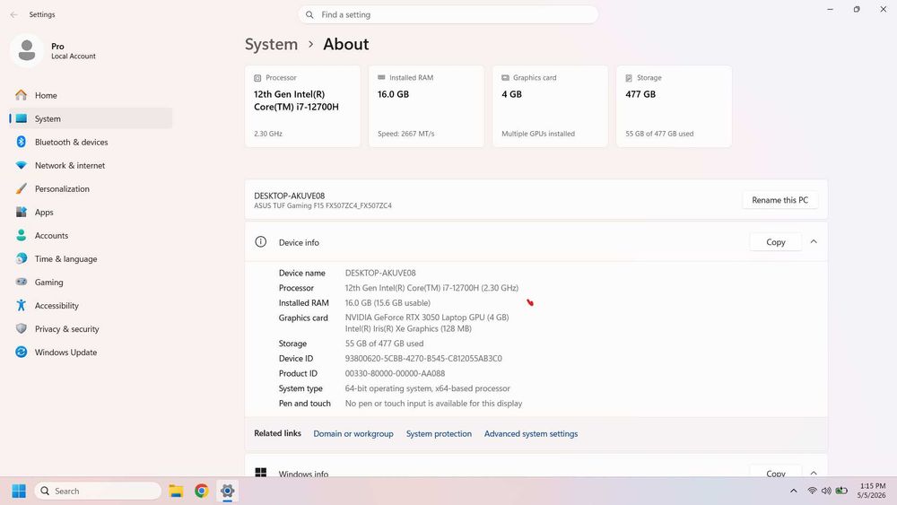897x505 pixels.
Task: Click Rename this PC button
Action: click(779, 200)
